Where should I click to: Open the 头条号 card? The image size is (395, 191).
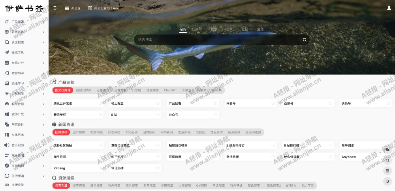pyautogui.click(x=366, y=103)
